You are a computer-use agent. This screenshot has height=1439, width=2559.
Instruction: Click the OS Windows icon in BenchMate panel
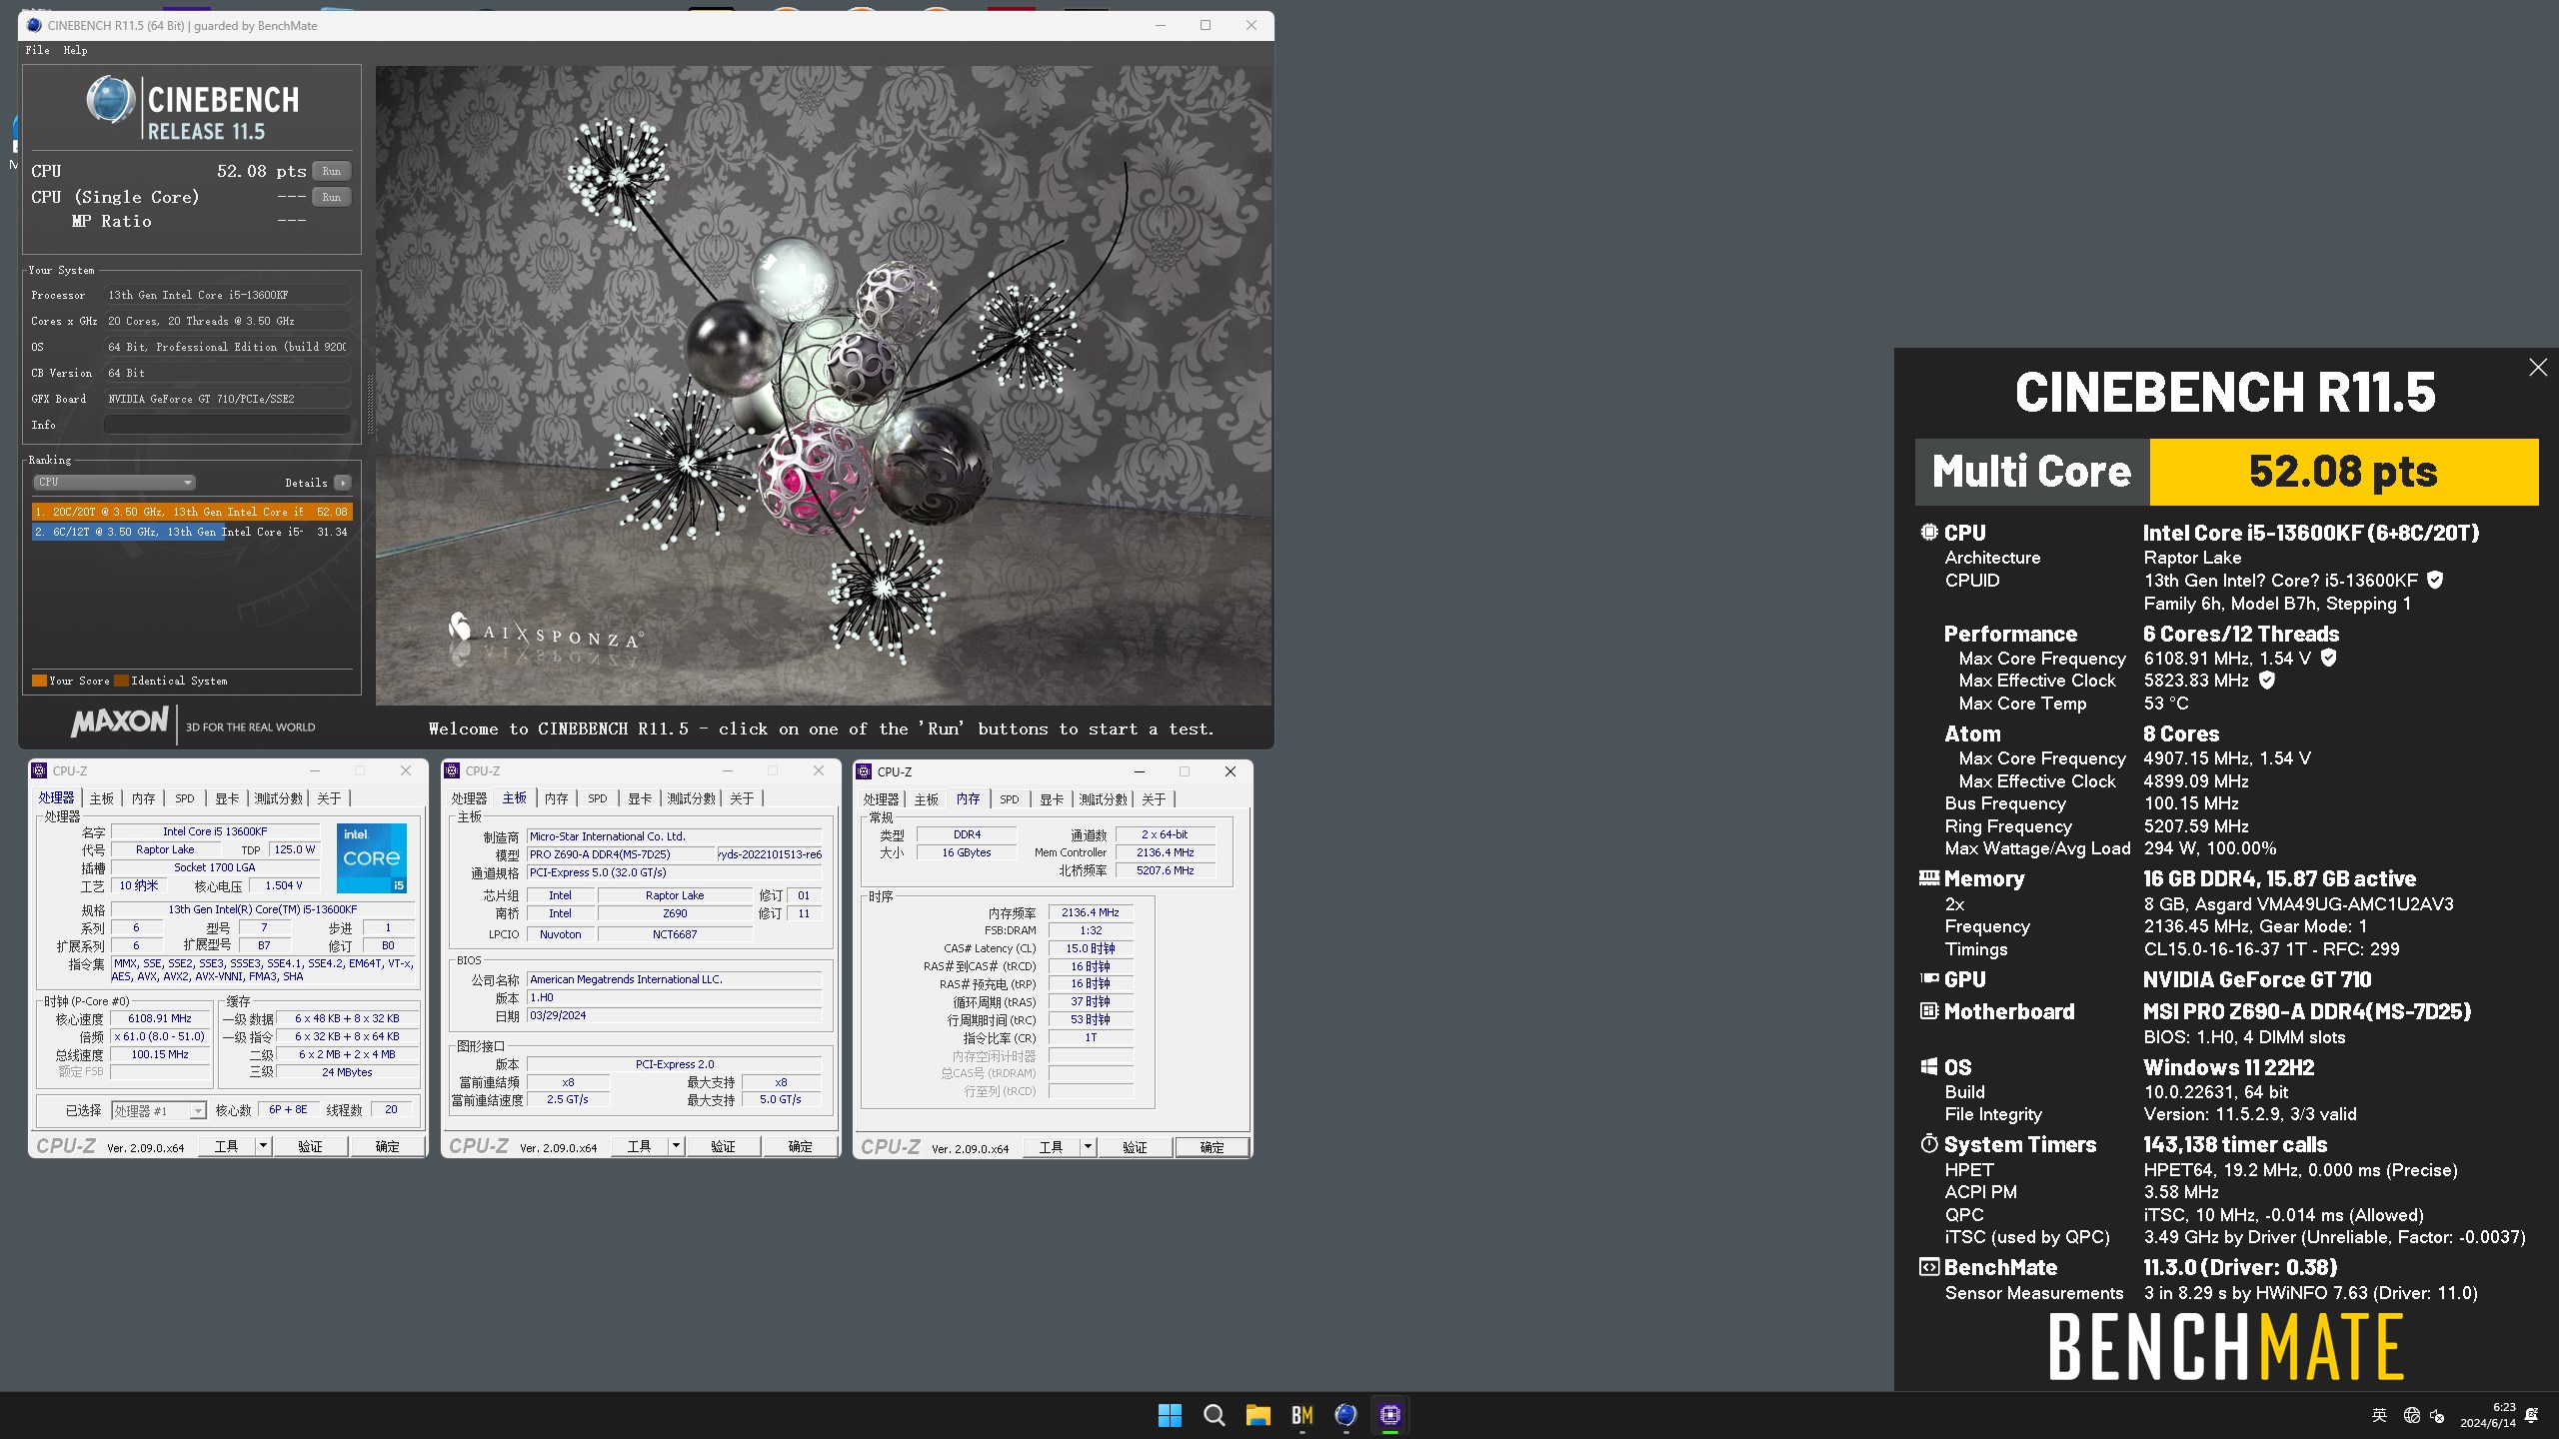click(1928, 1066)
